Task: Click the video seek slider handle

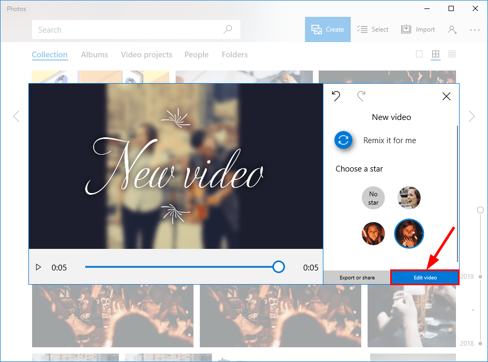Action: point(279,267)
